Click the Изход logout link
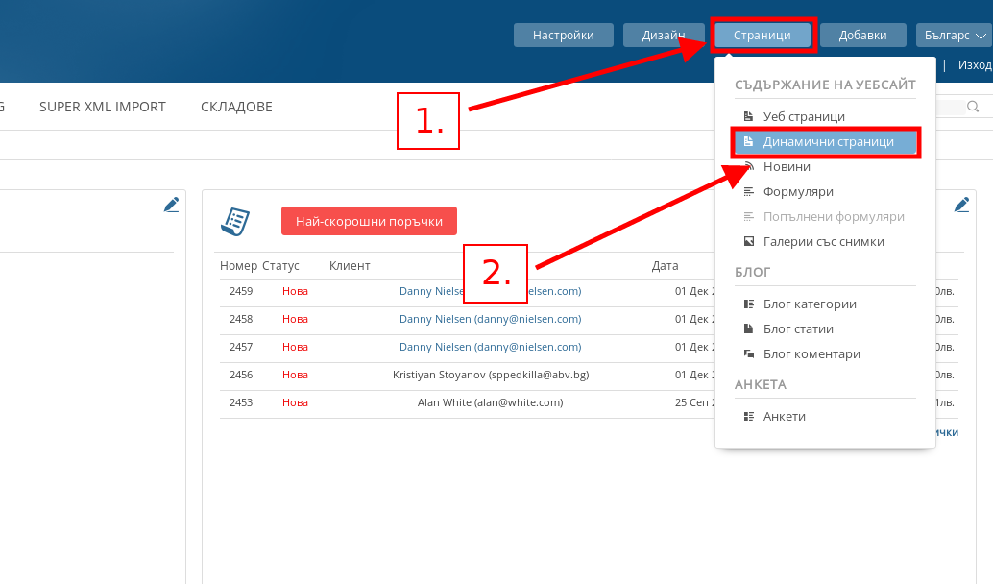Screen dimensions: 993x584 pos(974,65)
